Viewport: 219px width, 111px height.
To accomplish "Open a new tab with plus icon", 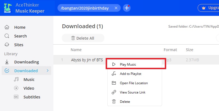I will coord(127,8).
